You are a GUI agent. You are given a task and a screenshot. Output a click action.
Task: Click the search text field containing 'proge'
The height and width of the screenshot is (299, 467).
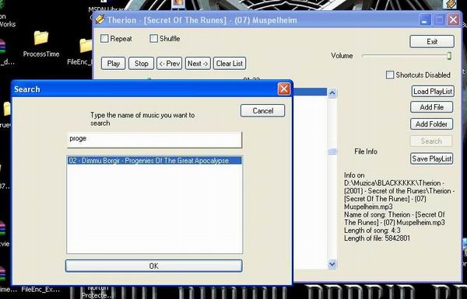(154, 140)
